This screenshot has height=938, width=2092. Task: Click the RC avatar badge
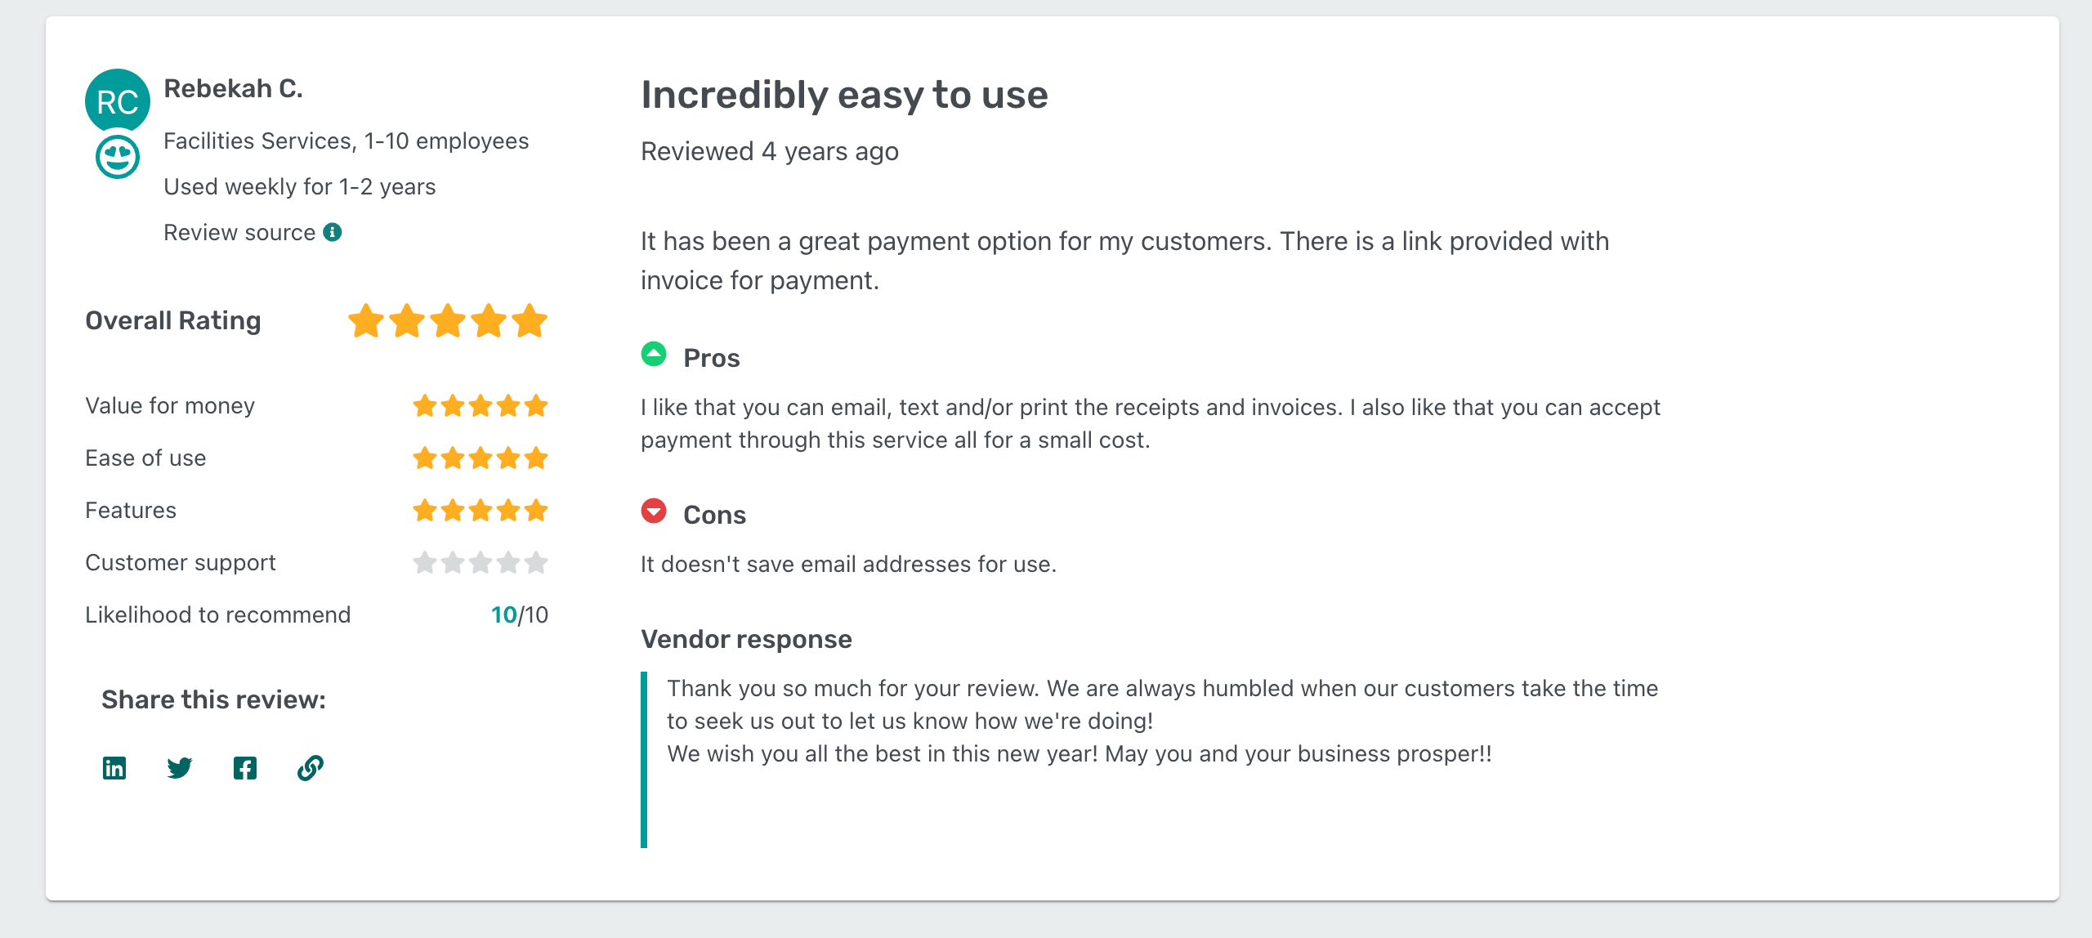[x=116, y=100]
